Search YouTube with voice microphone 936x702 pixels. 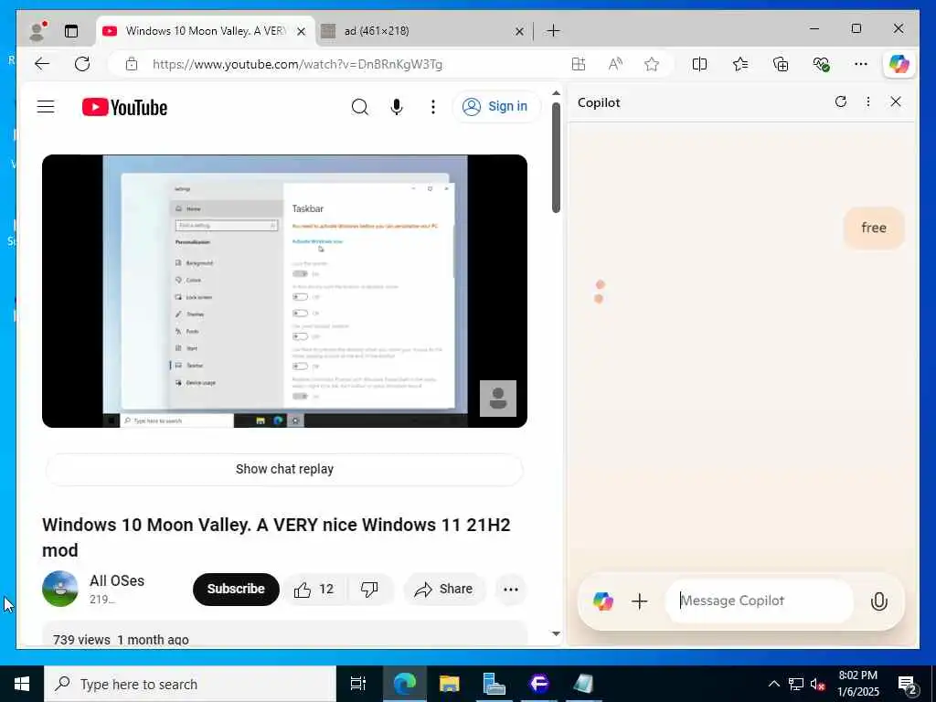pos(397,107)
